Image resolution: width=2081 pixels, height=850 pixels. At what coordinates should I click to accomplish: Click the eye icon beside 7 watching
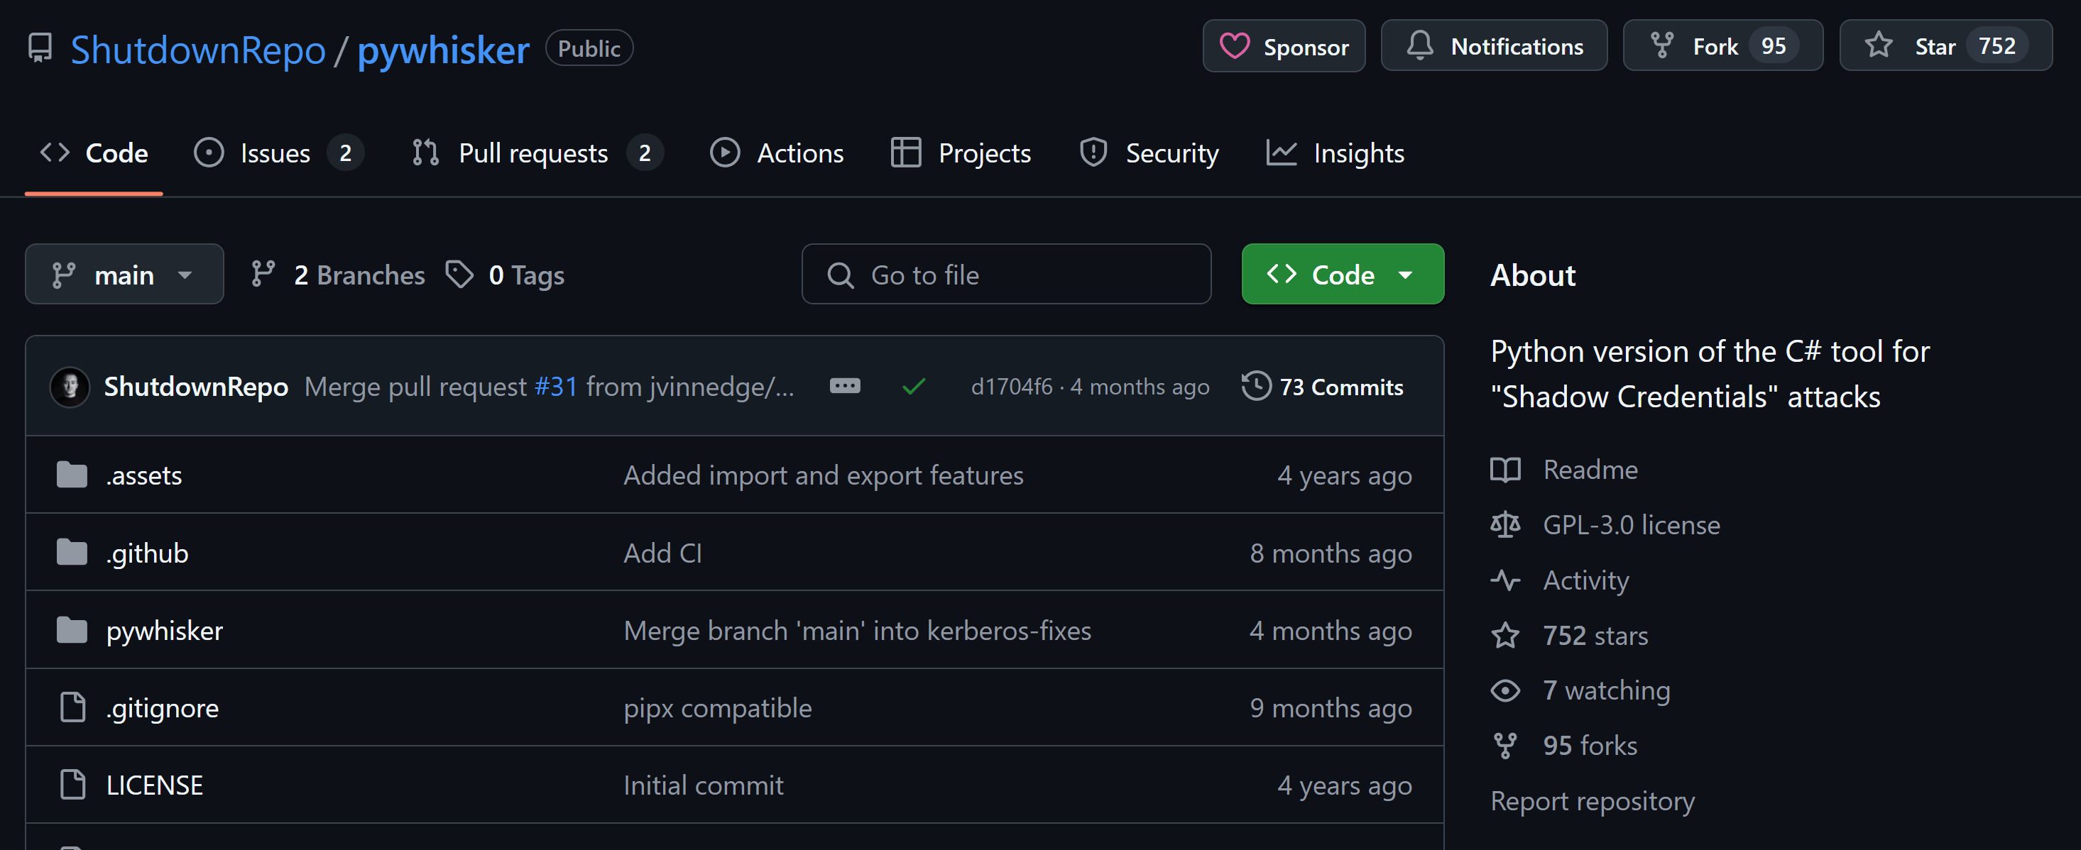[1505, 690]
